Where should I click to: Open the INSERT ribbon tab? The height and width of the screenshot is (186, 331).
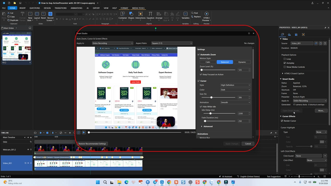[22, 8]
